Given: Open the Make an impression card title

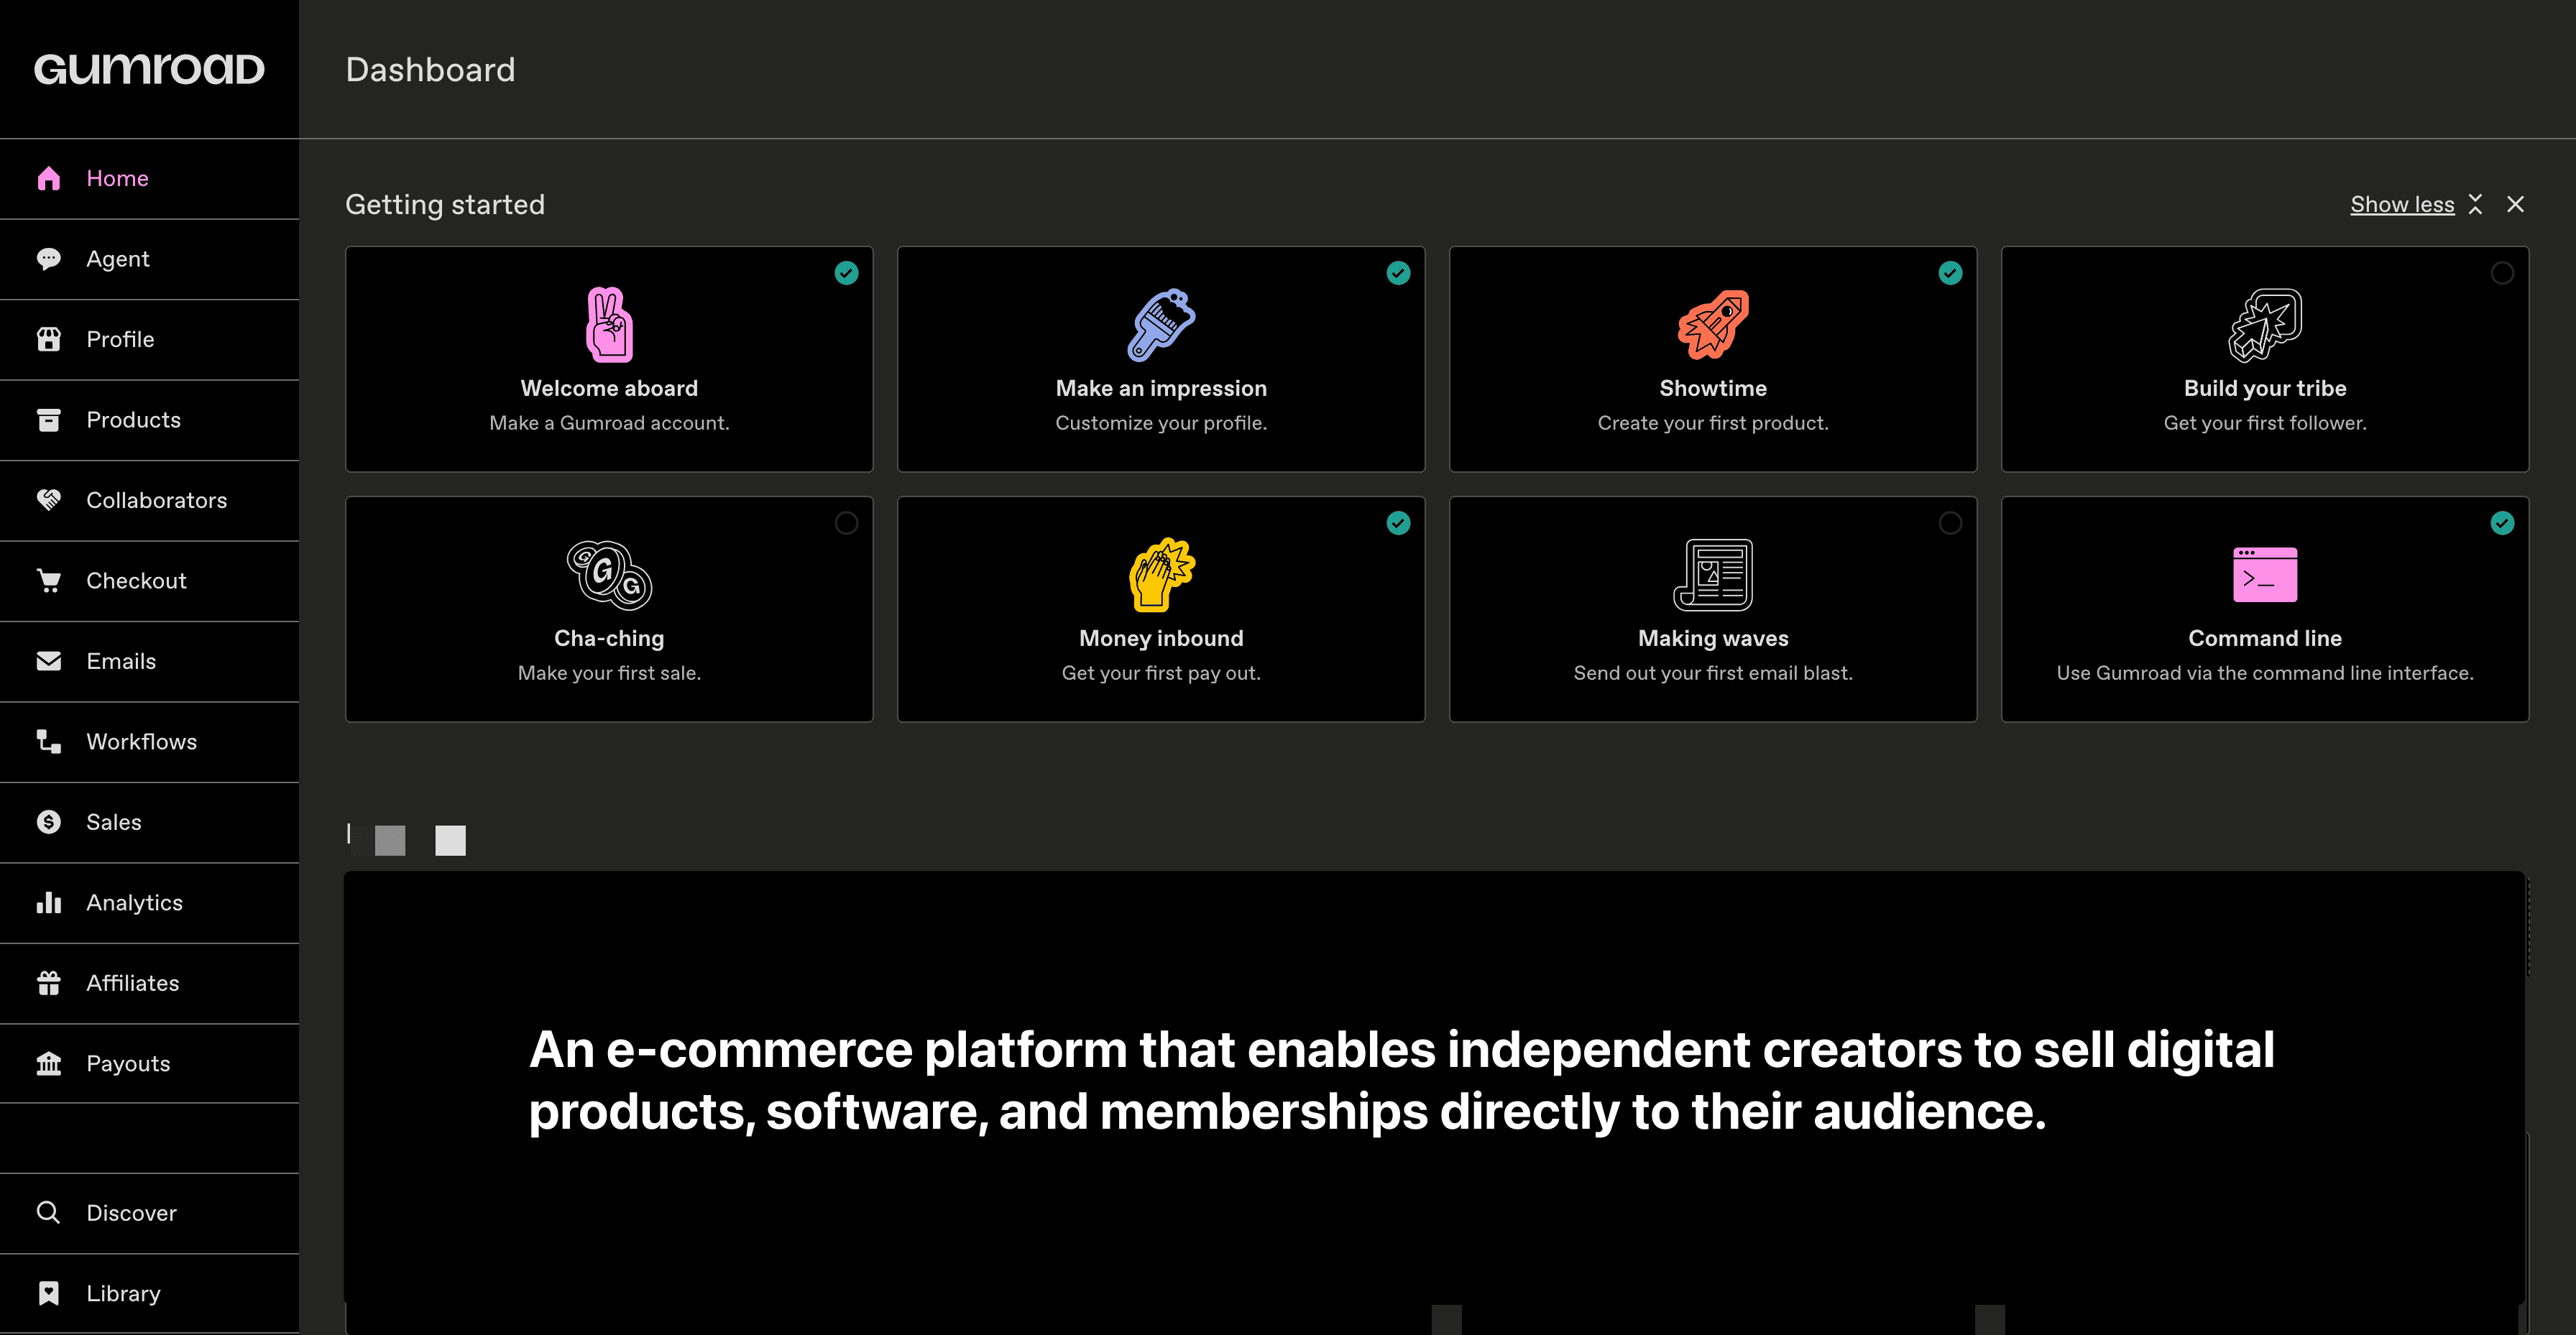Looking at the screenshot, I should [x=1161, y=388].
